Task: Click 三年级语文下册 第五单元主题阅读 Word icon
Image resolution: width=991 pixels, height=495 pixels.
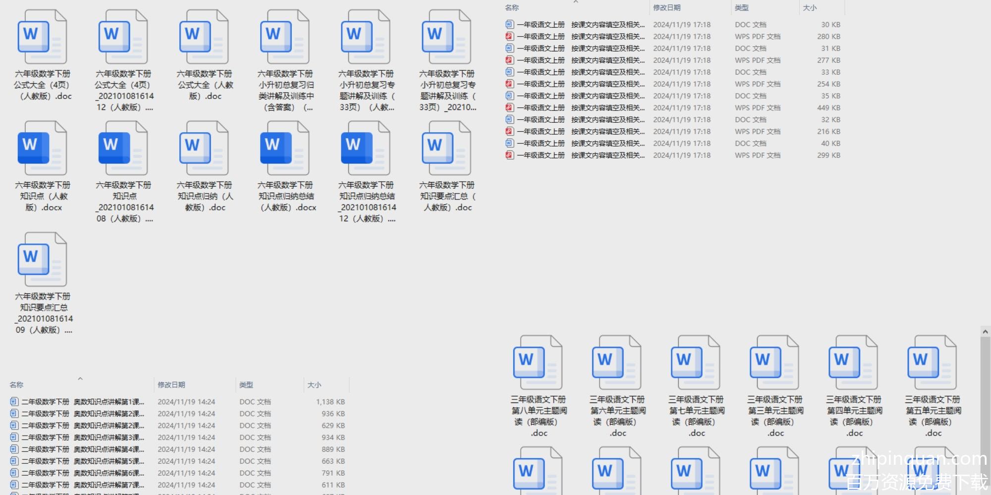Action: point(932,362)
